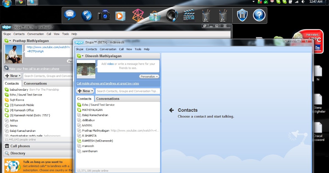Click 'Call mobile phones and landlines' link
The image size is (329, 173).
point(108,83)
